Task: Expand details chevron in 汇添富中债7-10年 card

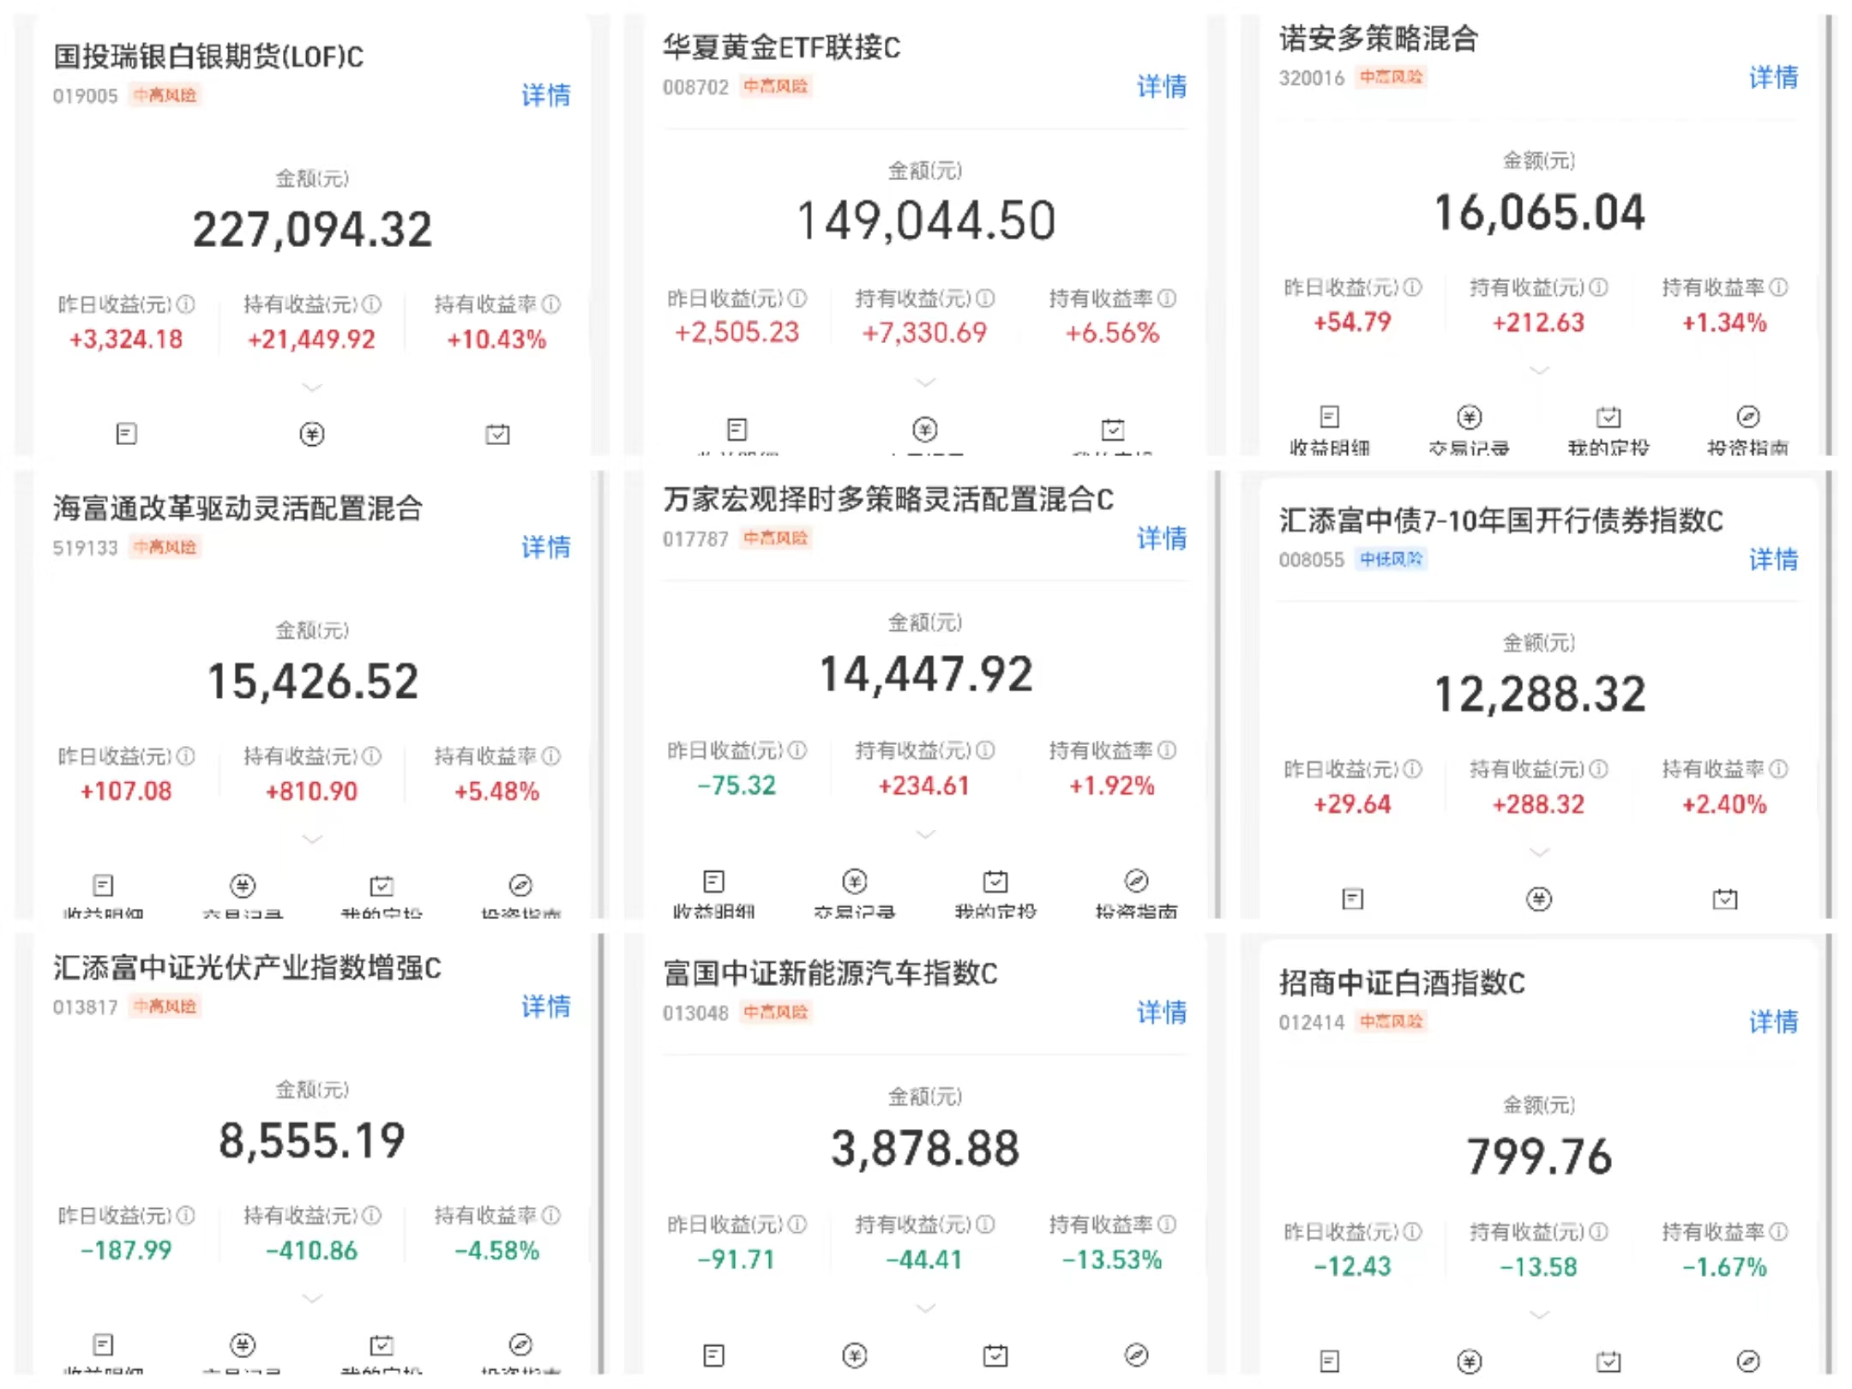Action: click(x=1540, y=852)
